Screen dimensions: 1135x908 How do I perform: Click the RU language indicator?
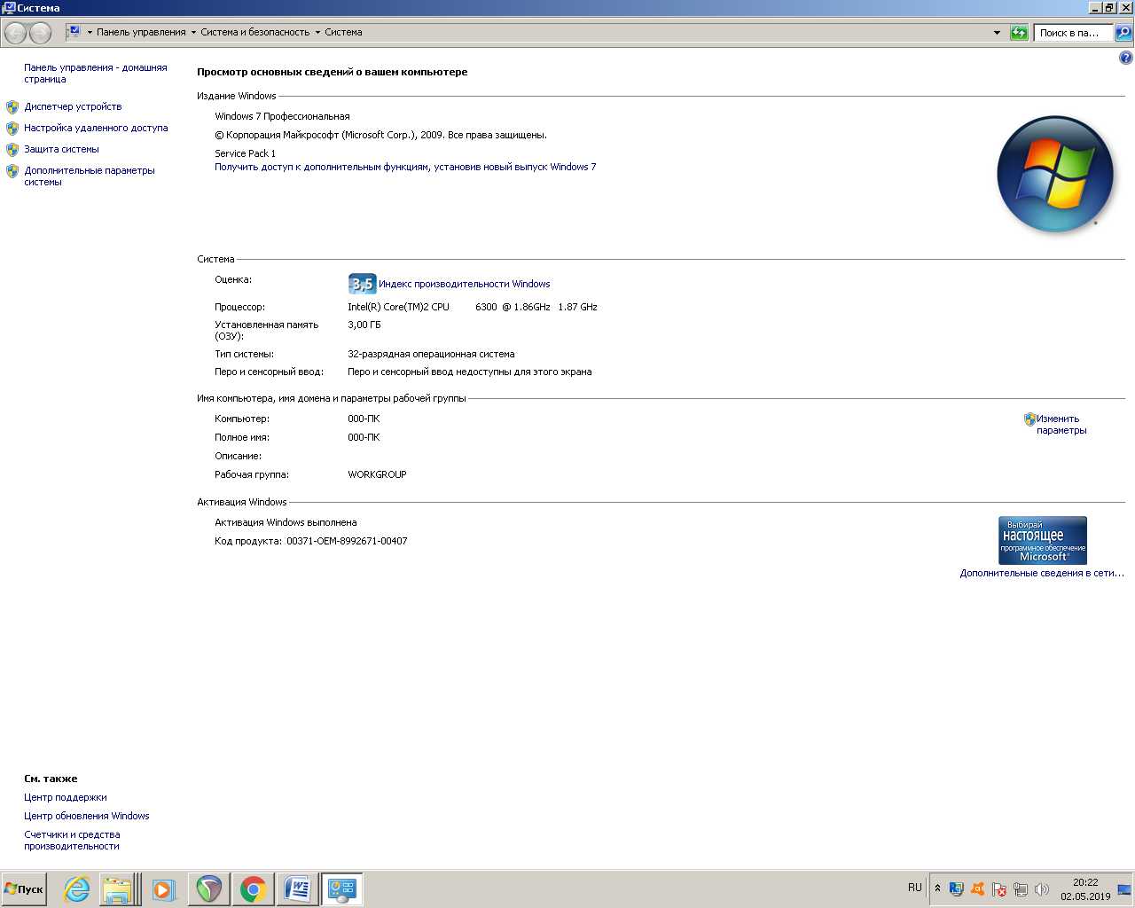click(915, 888)
